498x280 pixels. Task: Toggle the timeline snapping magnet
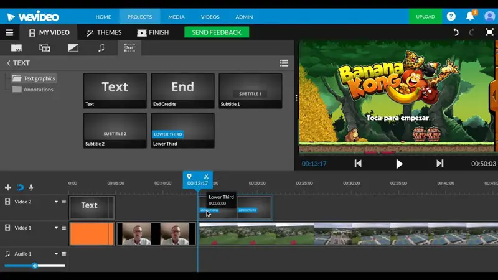pos(20,187)
